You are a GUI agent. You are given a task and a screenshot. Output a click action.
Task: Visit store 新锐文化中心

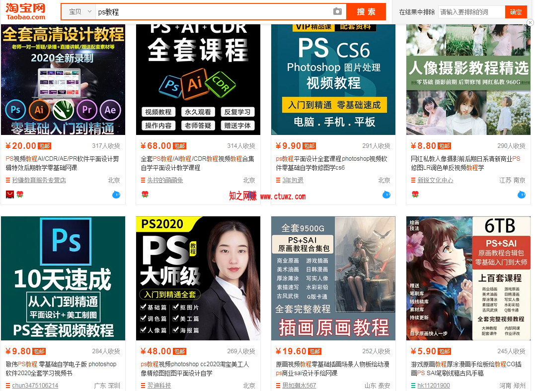pos(435,180)
